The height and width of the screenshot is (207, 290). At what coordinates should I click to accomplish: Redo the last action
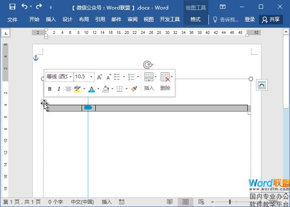[39, 7]
